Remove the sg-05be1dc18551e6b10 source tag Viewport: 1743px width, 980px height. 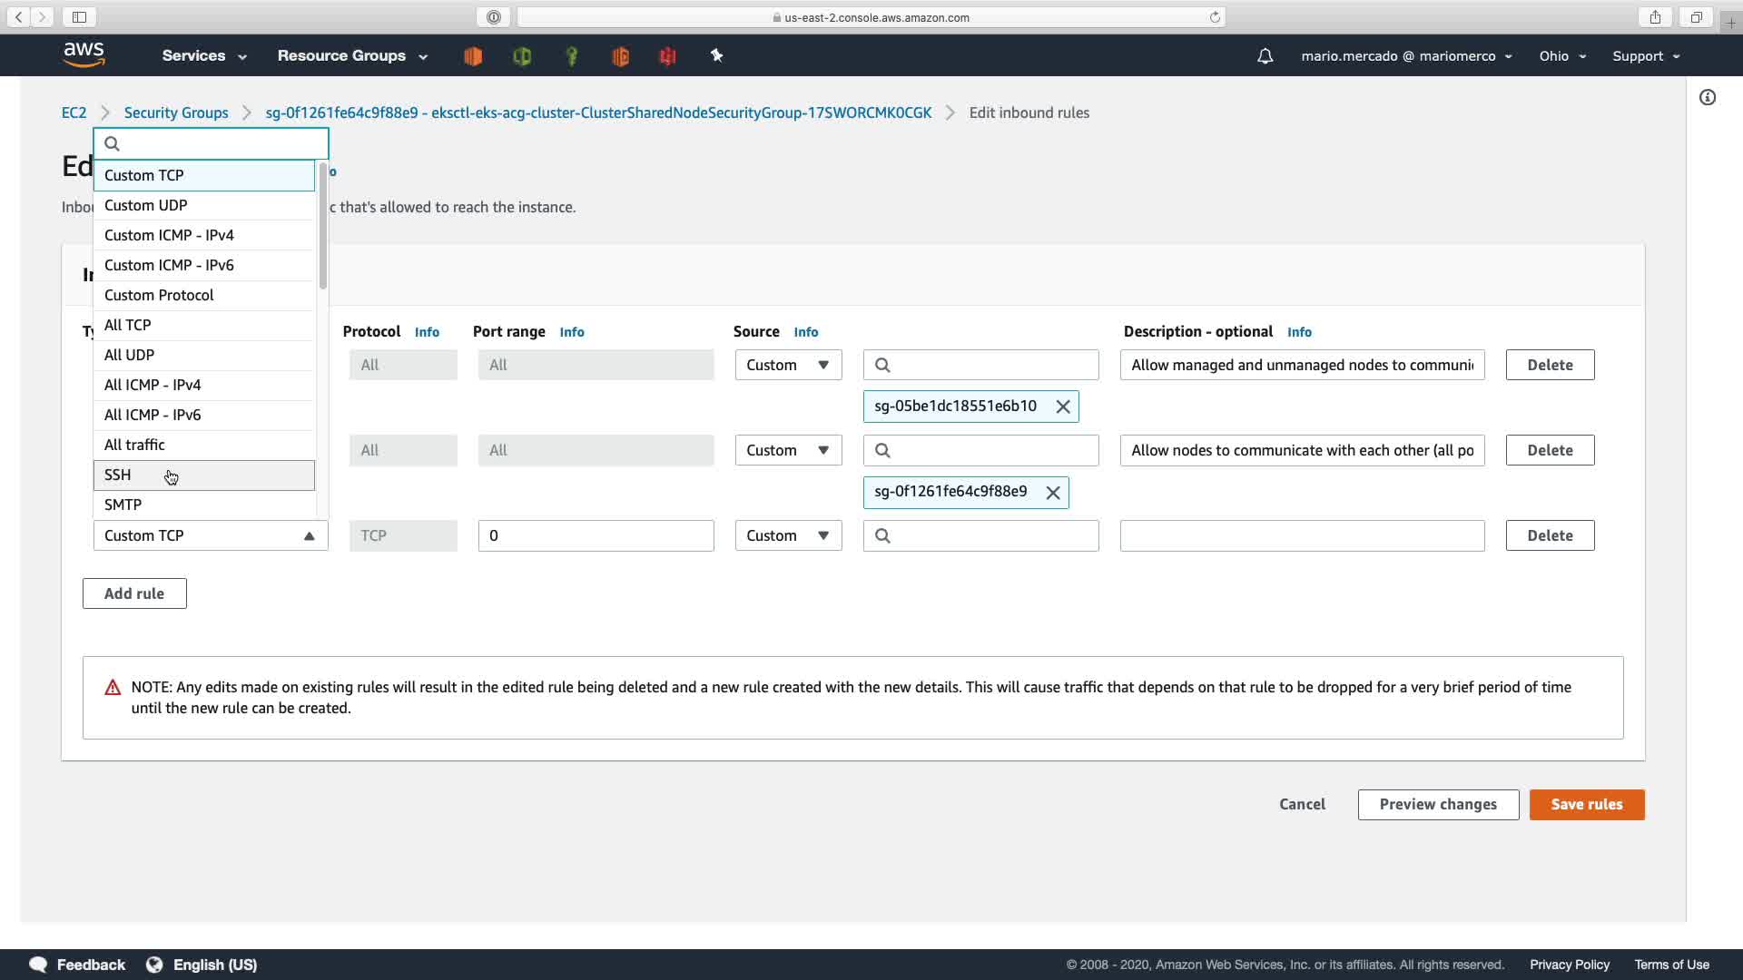click(1063, 407)
